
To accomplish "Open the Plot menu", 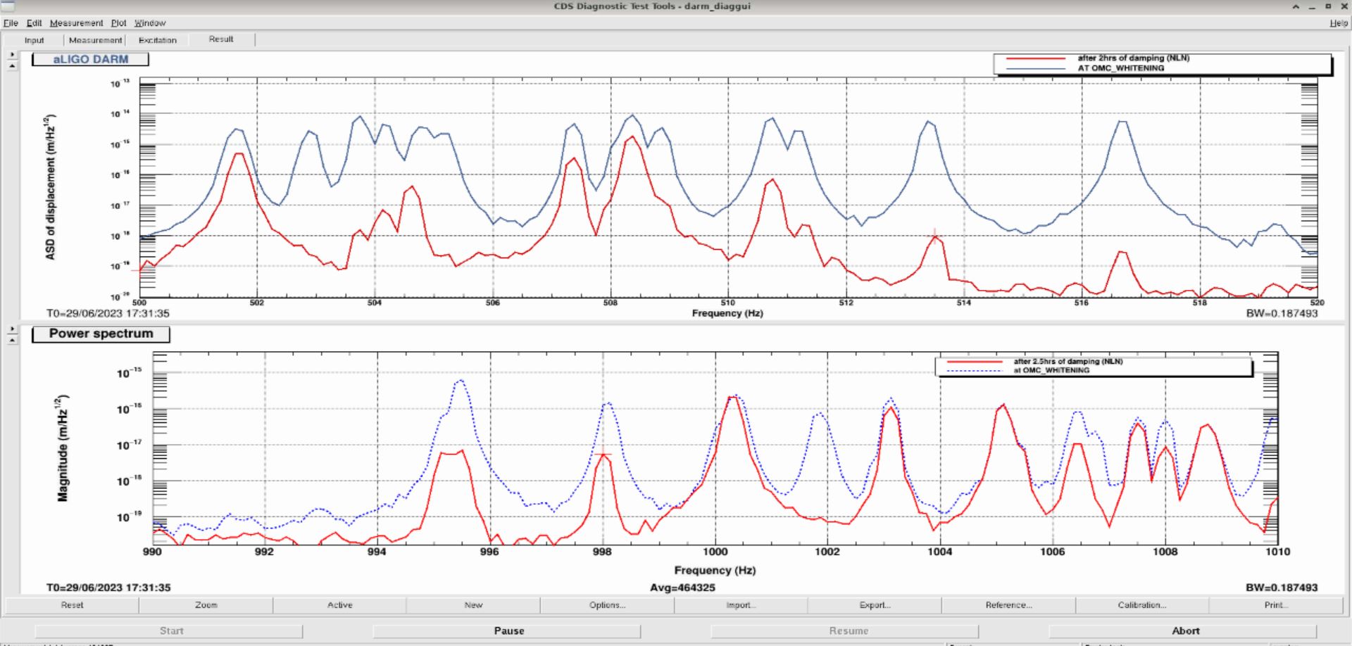I will point(118,23).
